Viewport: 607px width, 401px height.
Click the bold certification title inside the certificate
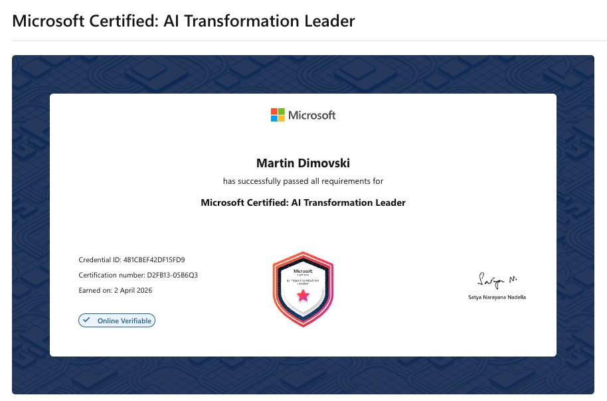[x=303, y=202]
